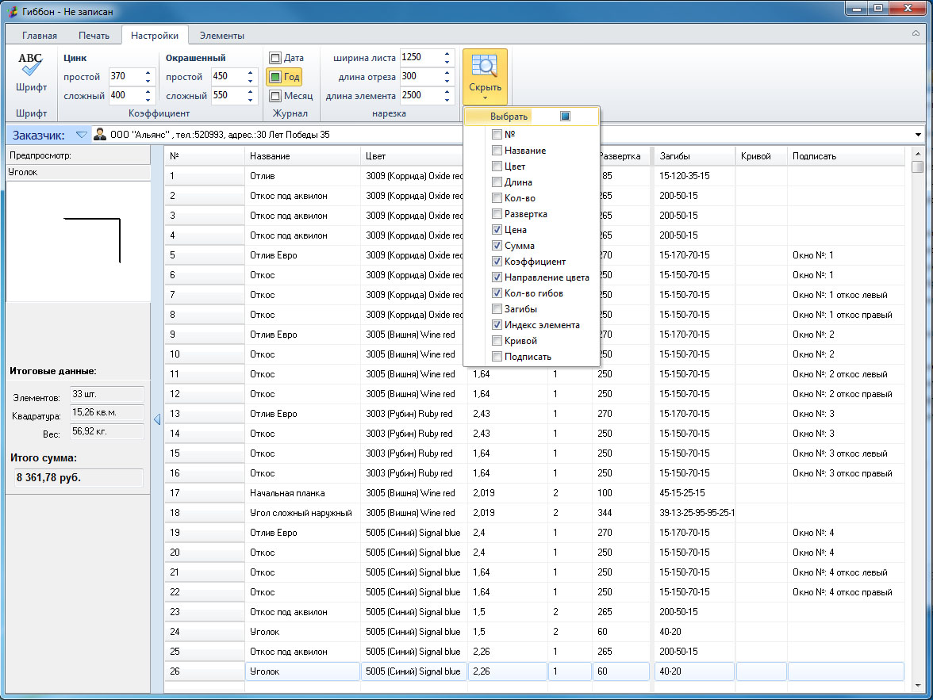933x700 pixels.
Task: Collapse the ribbon using the top-right chevron
Action: click(x=916, y=35)
